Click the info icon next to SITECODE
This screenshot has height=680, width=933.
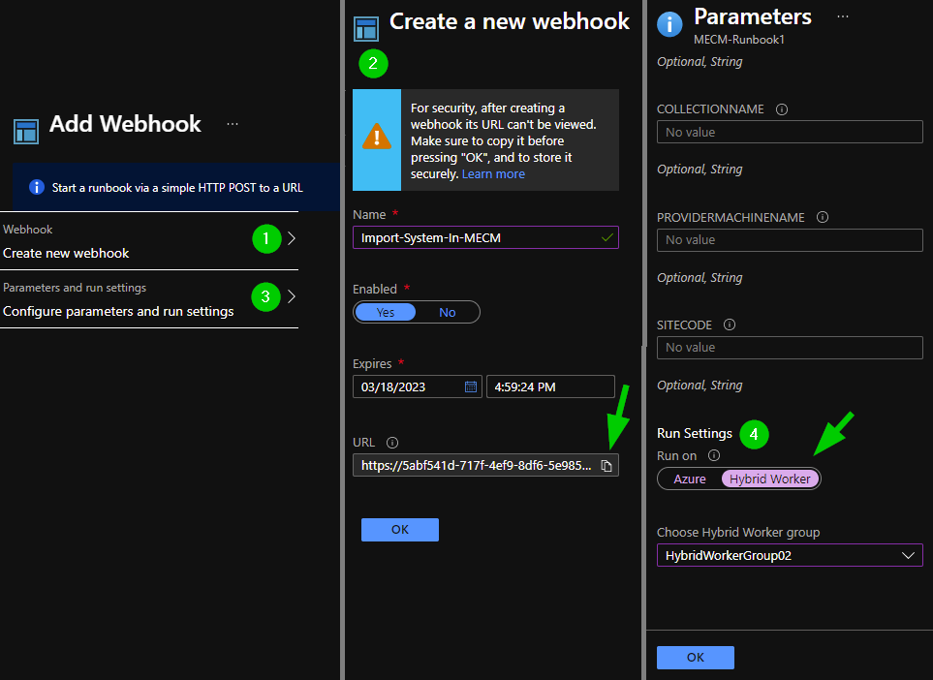point(730,325)
